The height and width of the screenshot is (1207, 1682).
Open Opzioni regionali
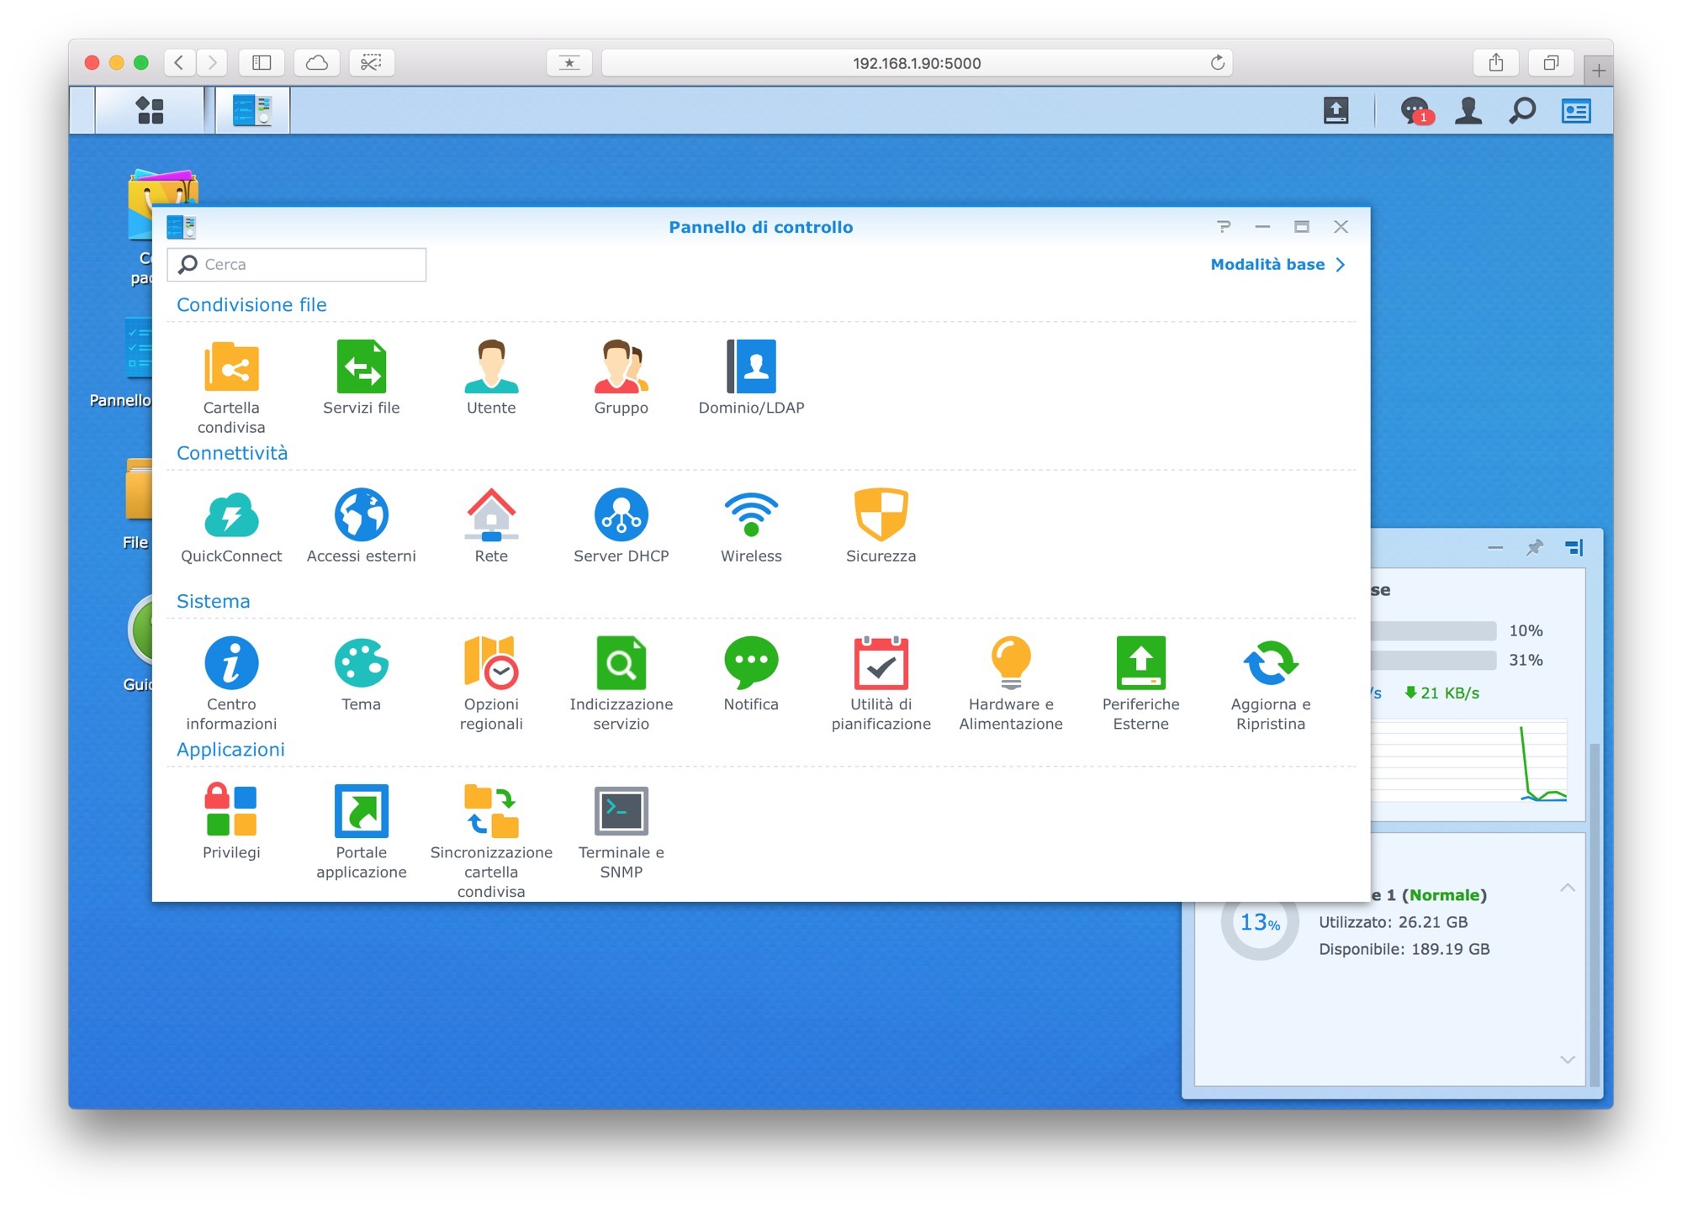click(491, 683)
